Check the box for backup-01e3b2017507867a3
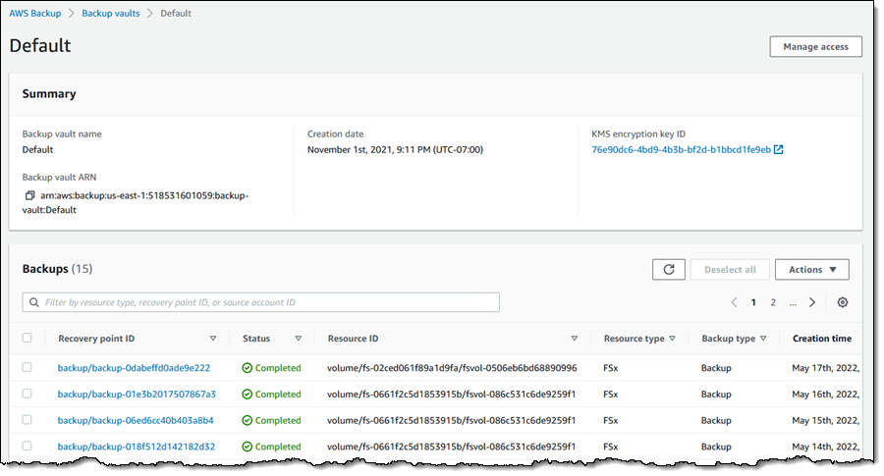Screen dimensions: 884x476 pyautogui.click(x=28, y=394)
